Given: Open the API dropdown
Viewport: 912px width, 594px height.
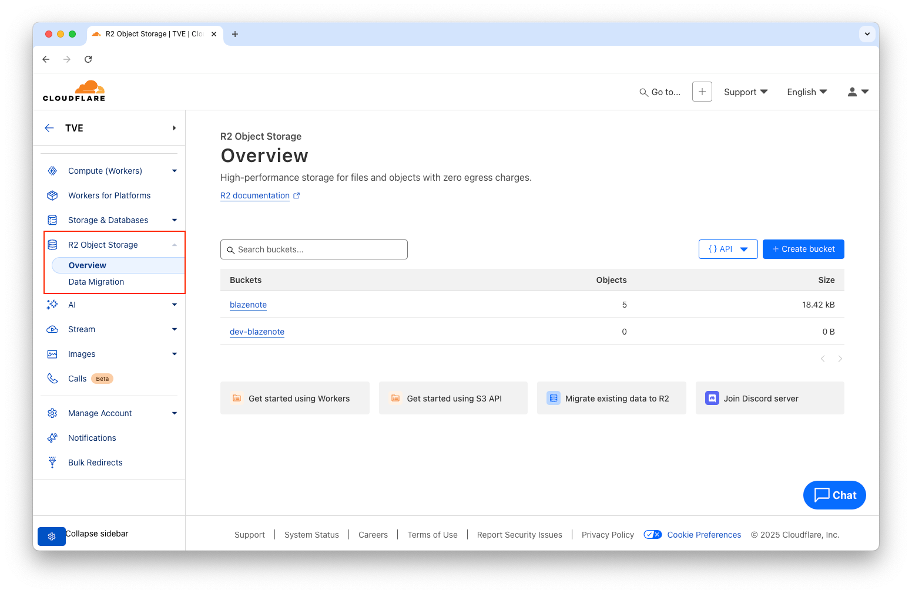Looking at the screenshot, I should (727, 249).
